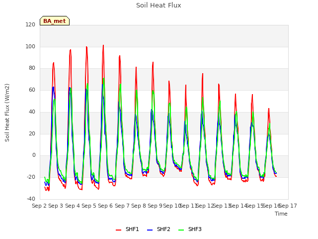318x239 pixels.
Task: Click the red SHF1 legend line swatch
Action: [118, 230]
